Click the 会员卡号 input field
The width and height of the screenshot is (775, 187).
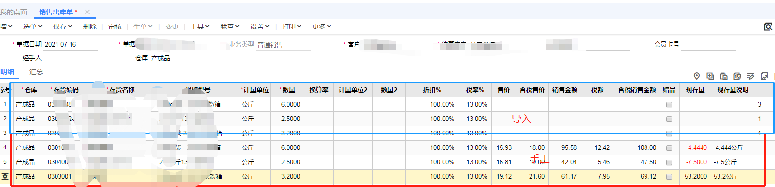[x=709, y=44]
